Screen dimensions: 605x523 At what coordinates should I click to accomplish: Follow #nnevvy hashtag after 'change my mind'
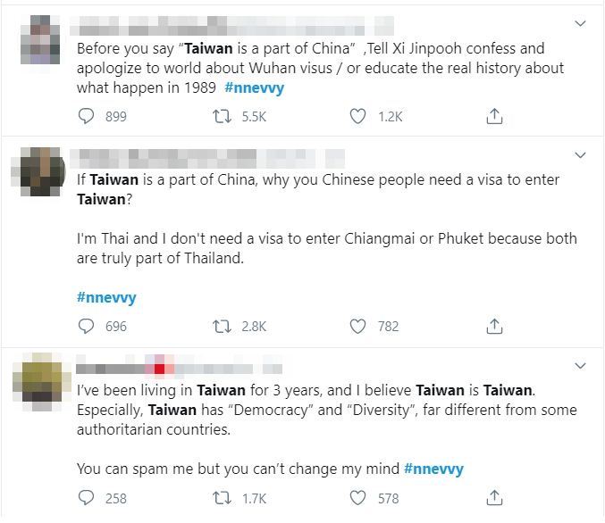433,468
